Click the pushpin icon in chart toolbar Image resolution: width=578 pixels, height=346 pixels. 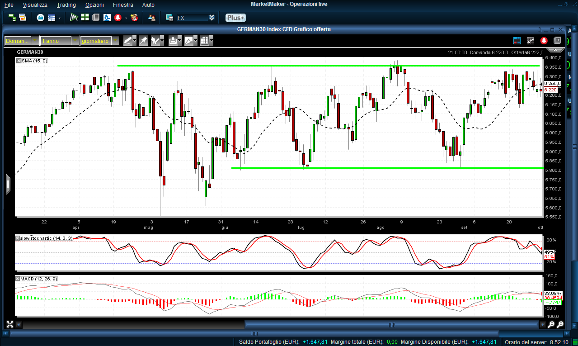(143, 41)
